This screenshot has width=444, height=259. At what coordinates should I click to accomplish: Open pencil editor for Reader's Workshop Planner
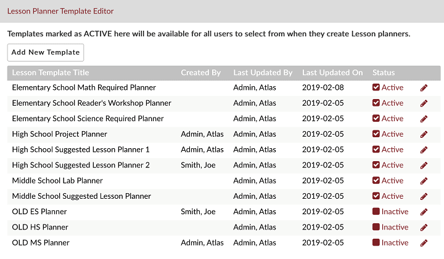pyautogui.click(x=424, y=103)
